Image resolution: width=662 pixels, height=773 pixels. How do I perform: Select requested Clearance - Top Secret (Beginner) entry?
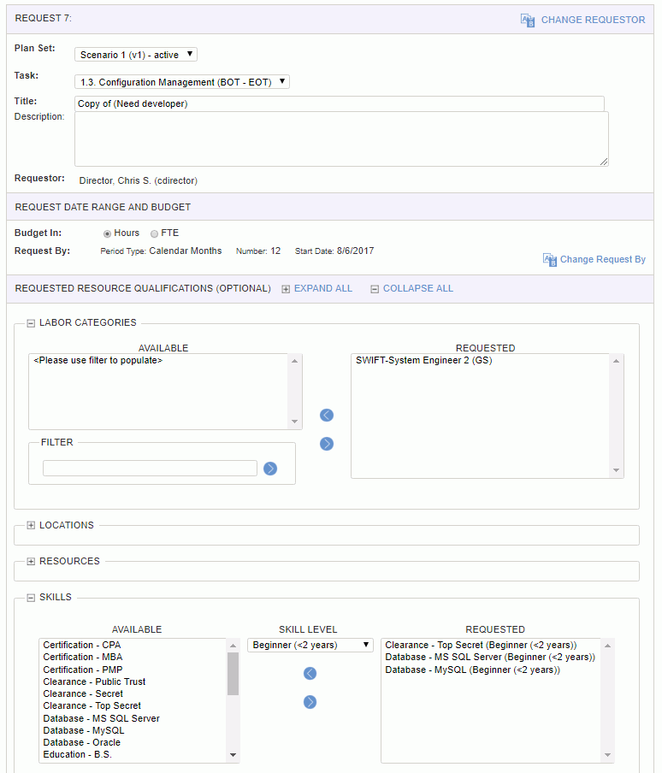pyautogui.click(x=481, y=645)
